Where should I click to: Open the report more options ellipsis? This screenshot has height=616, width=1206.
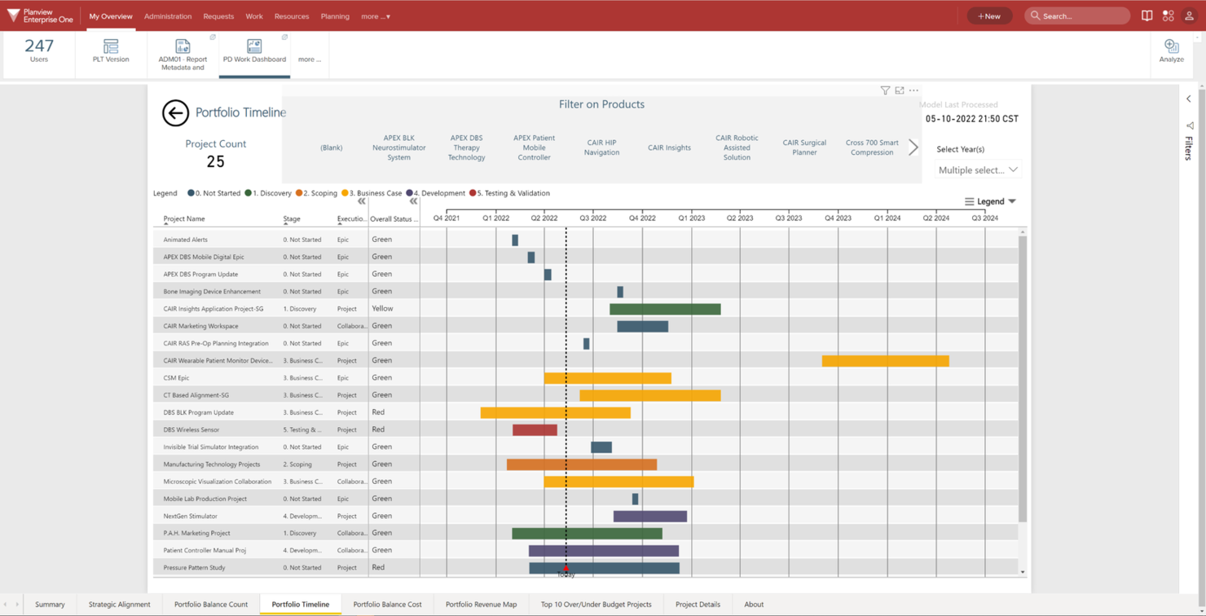coord(913,90)
